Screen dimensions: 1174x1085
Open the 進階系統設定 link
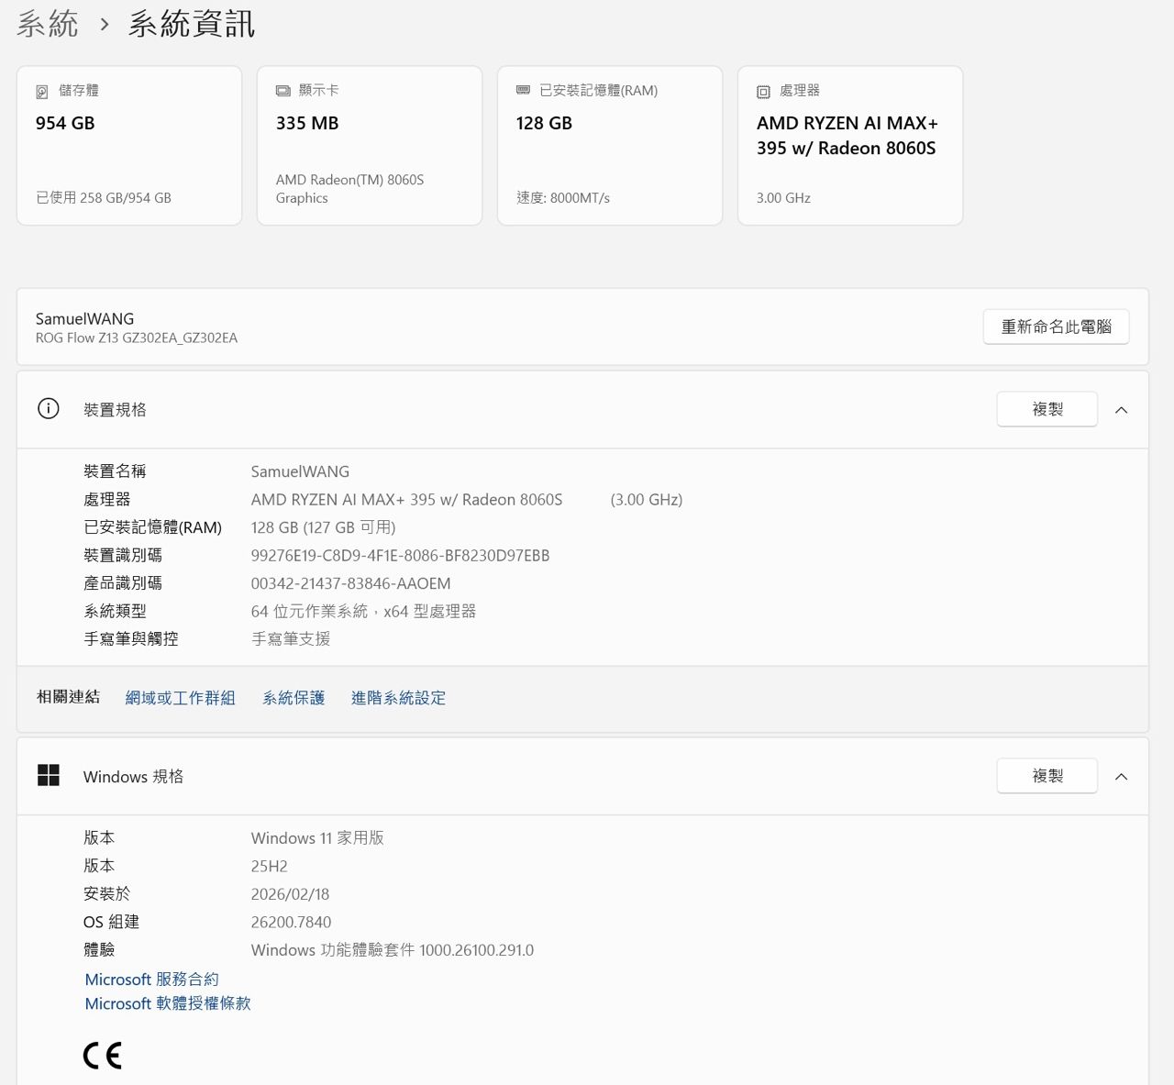coord(398,698)
